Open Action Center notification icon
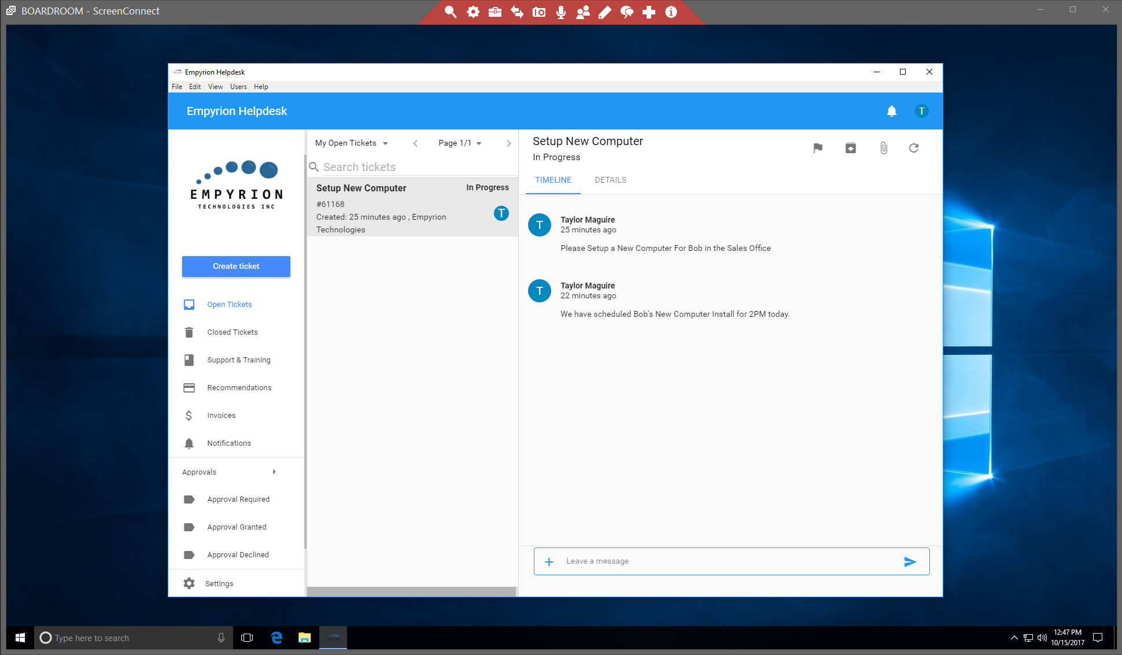The image size is (1122, 655). pyautogui.click(x=1098, y=638)
